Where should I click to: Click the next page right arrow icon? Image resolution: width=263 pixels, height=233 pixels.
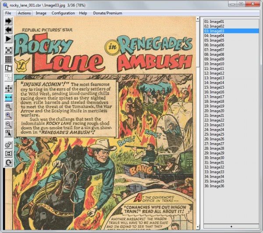(x=8, y=21)
